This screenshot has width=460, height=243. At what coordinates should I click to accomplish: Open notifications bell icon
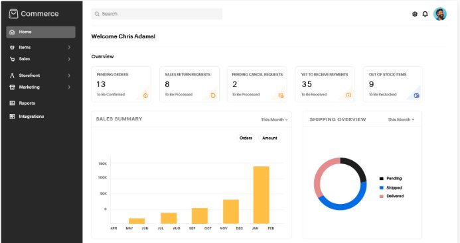pos(425,14)
